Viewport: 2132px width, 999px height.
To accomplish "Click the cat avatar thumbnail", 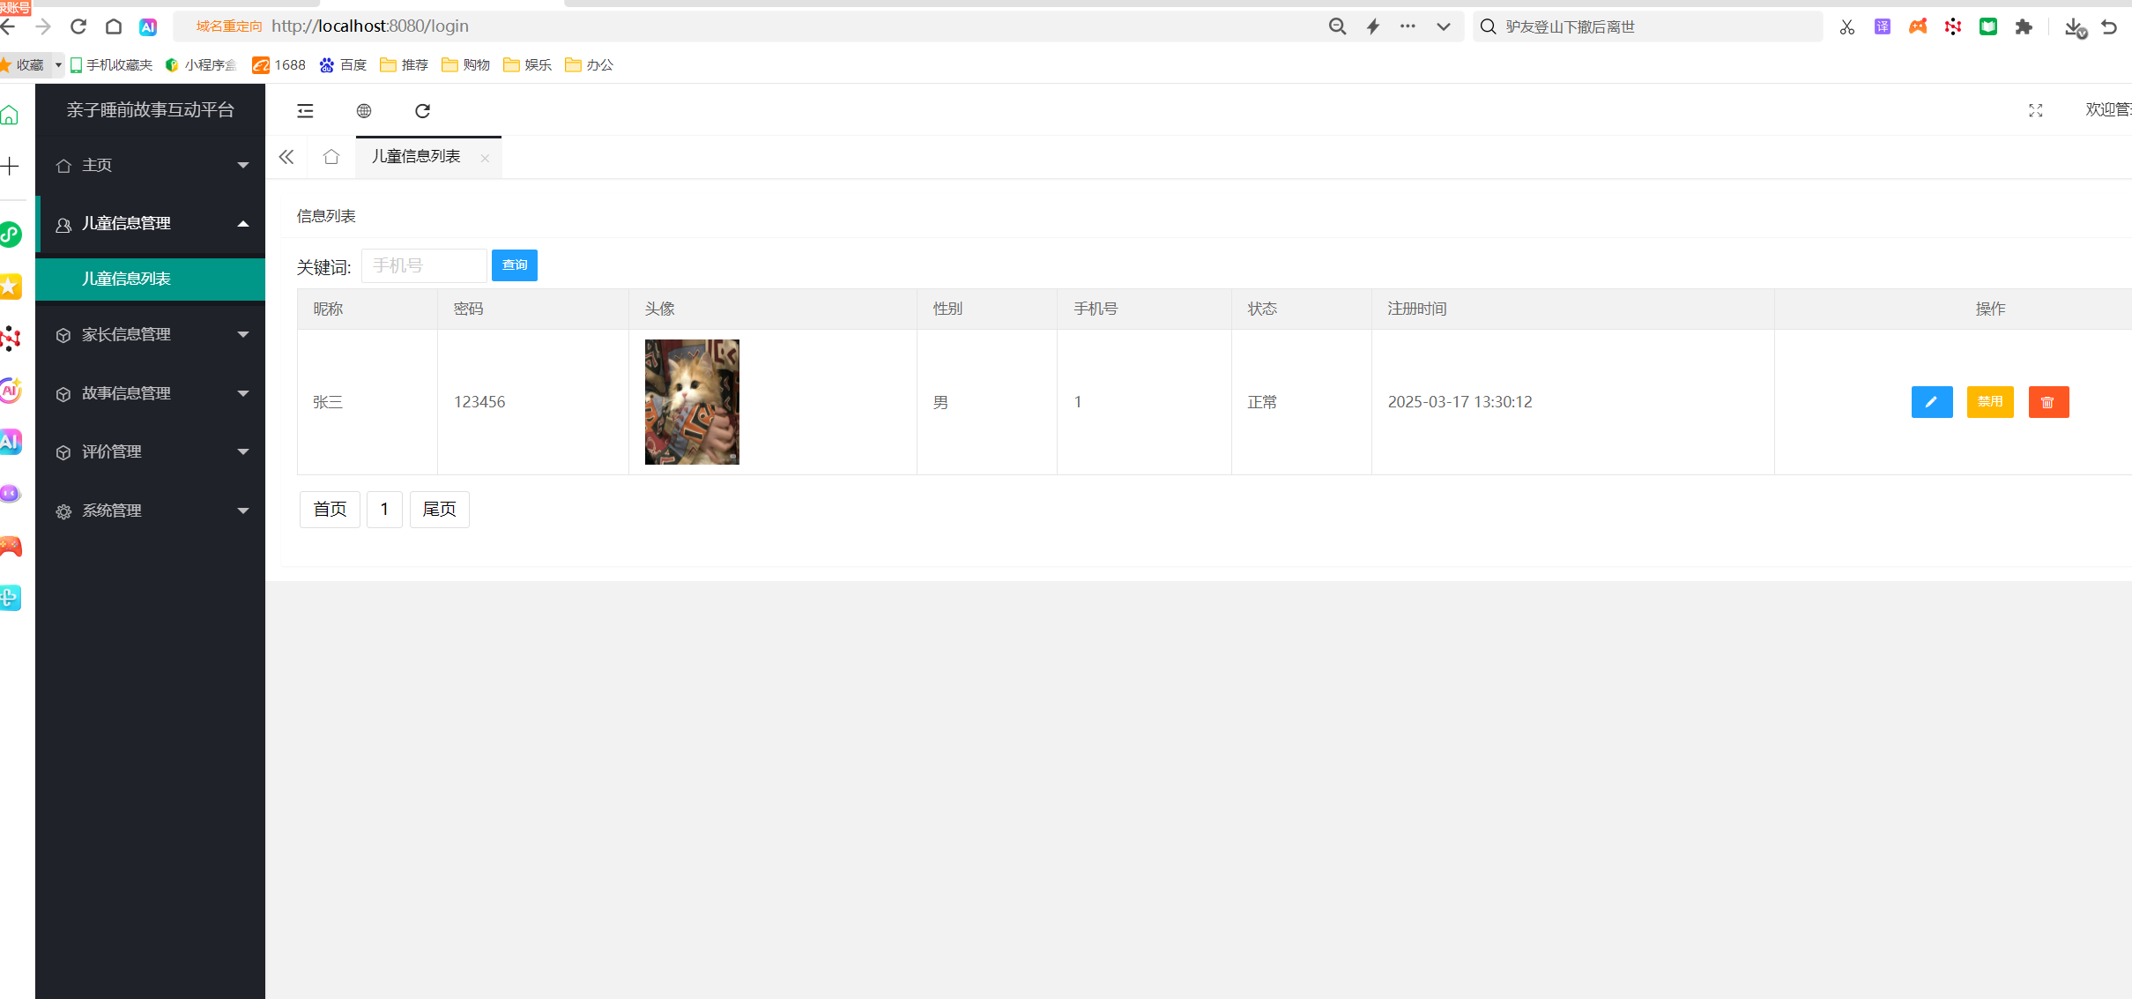I will click(692, 402).
